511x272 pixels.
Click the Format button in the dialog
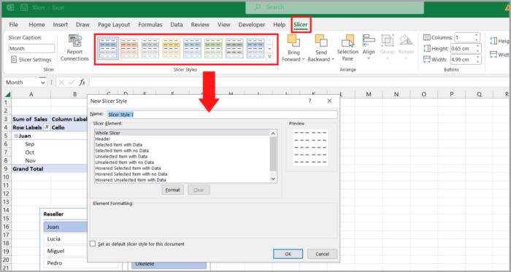[x=173, y=190]
